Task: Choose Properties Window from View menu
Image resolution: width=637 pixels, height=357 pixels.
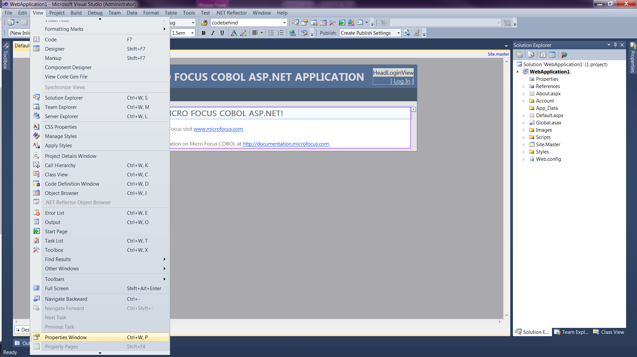Action: coord(100,337)
